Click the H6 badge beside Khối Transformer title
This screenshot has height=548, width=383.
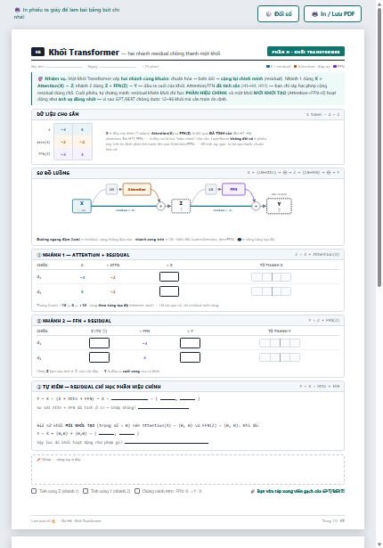tap(37, 52)
